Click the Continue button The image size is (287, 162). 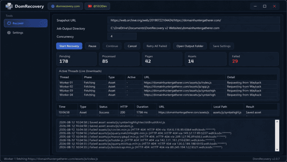click(112, 46)
